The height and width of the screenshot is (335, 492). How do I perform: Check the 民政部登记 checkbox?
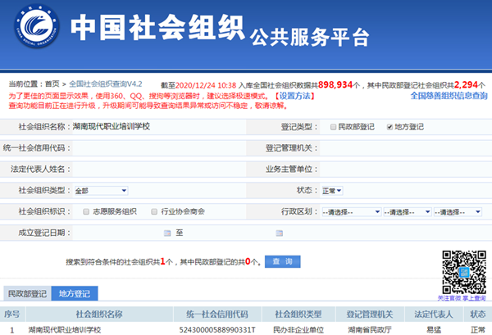click(x=332, y=127)
